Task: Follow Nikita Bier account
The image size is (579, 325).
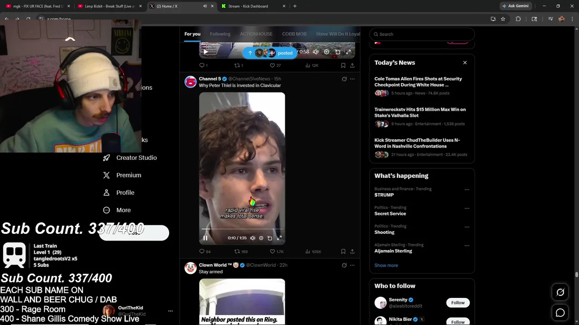Action: pos(458,322)
